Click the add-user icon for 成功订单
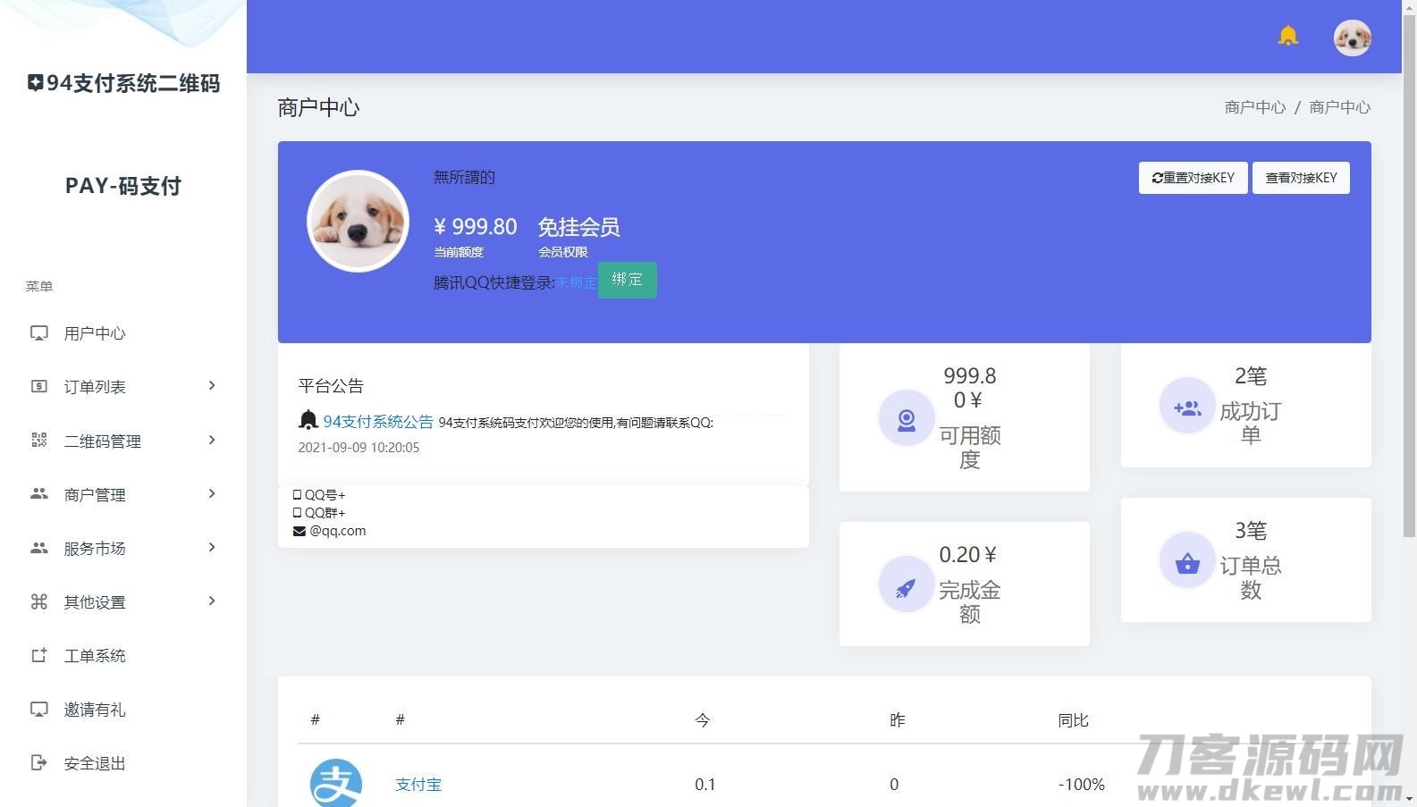This screenshot has width=1417, height=807. (x=1187, y=408)
